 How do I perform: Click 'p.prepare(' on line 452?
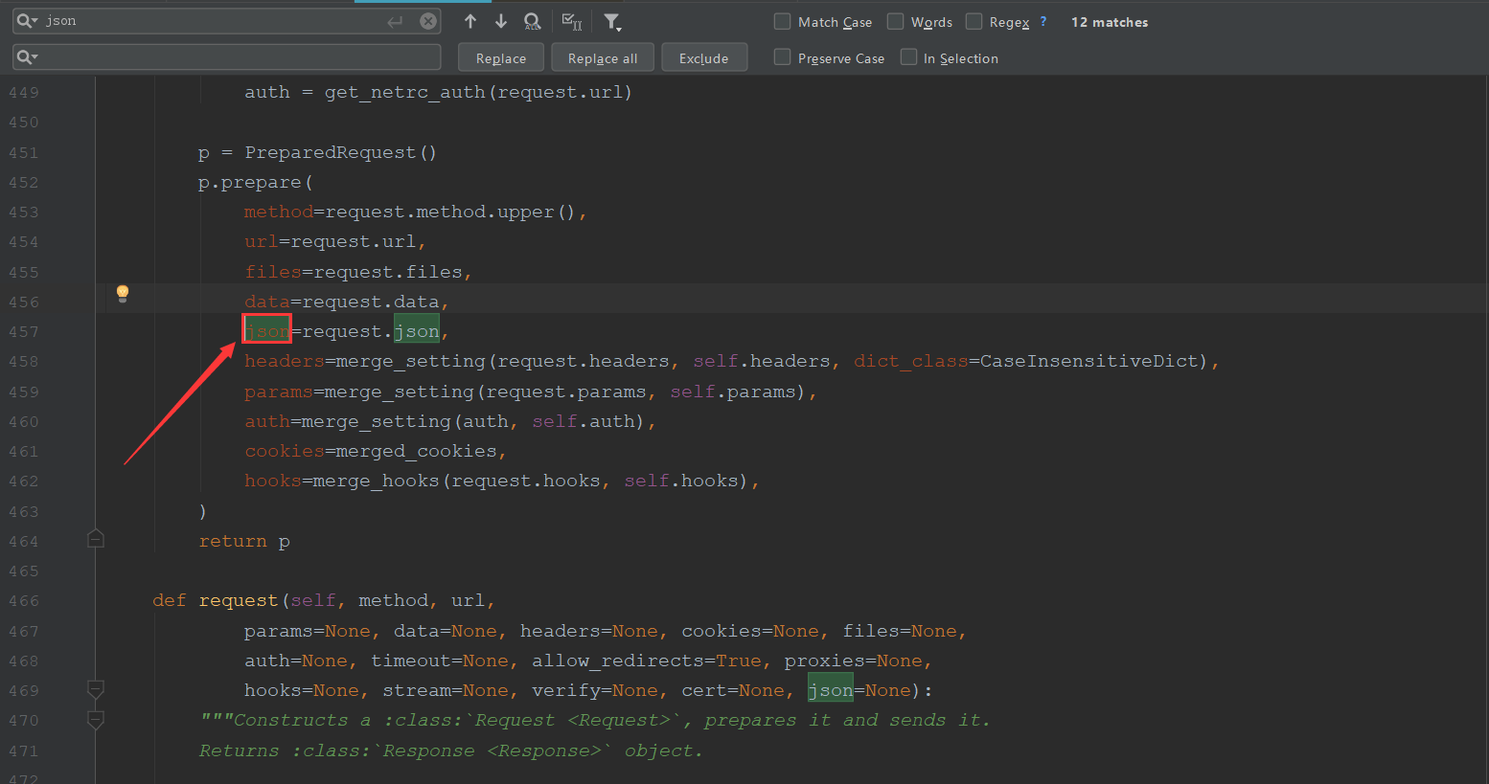click(x=256, y=182)
